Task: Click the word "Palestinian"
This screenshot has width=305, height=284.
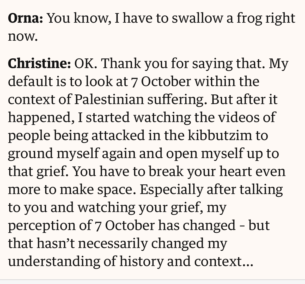Action: click(x=109, y=99)
